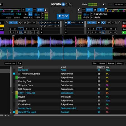Sort library by bpm column
The width and height of the screenshot is (126, 126).
coord(101,67)
